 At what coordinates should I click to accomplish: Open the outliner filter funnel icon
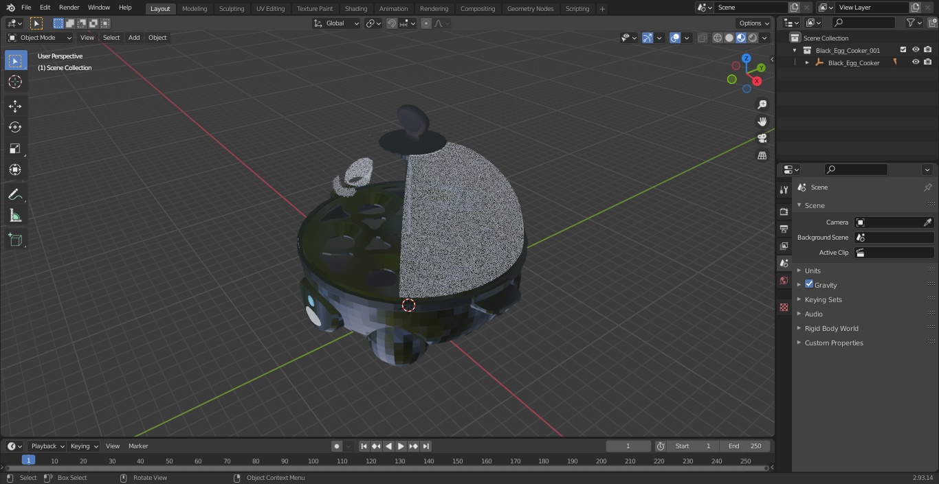(x=911, y=23)
